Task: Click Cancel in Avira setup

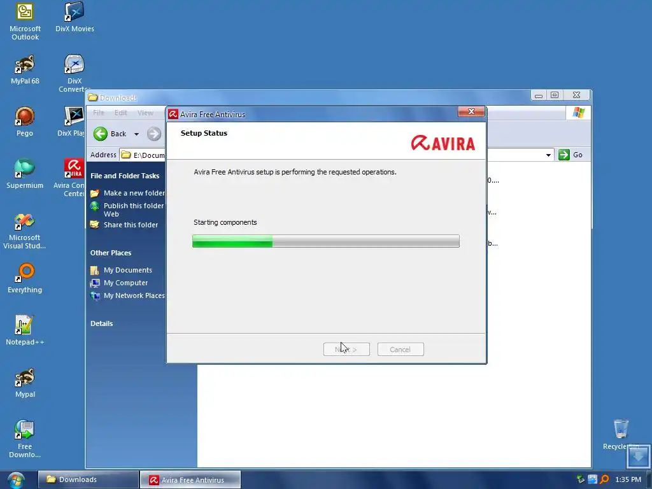Action: pos(400,350)
